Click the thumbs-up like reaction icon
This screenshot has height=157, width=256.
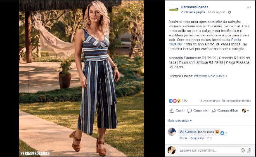tap(171, 101)
